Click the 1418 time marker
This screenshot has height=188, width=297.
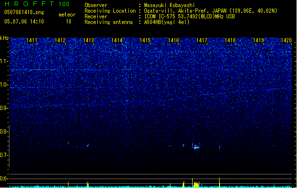230,40
